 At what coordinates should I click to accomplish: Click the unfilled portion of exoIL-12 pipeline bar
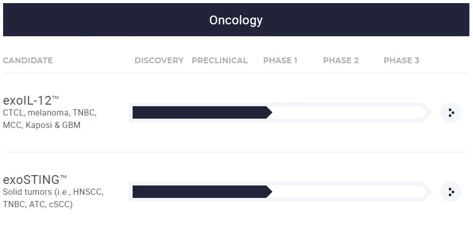pyautogui.click(x=347, y=112)
